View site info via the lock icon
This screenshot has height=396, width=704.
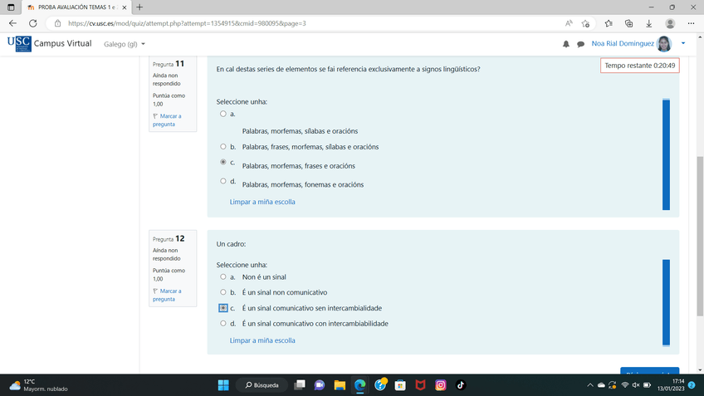click(57, 23)
